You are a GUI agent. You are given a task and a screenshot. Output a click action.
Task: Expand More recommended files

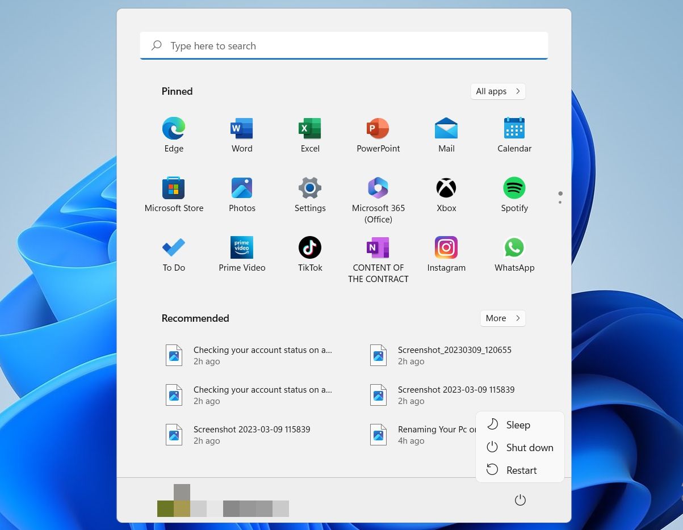point(502,318)
